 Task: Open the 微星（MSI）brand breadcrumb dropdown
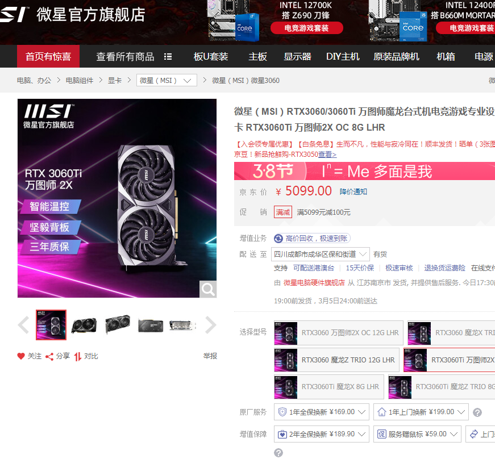click(167, 80)
